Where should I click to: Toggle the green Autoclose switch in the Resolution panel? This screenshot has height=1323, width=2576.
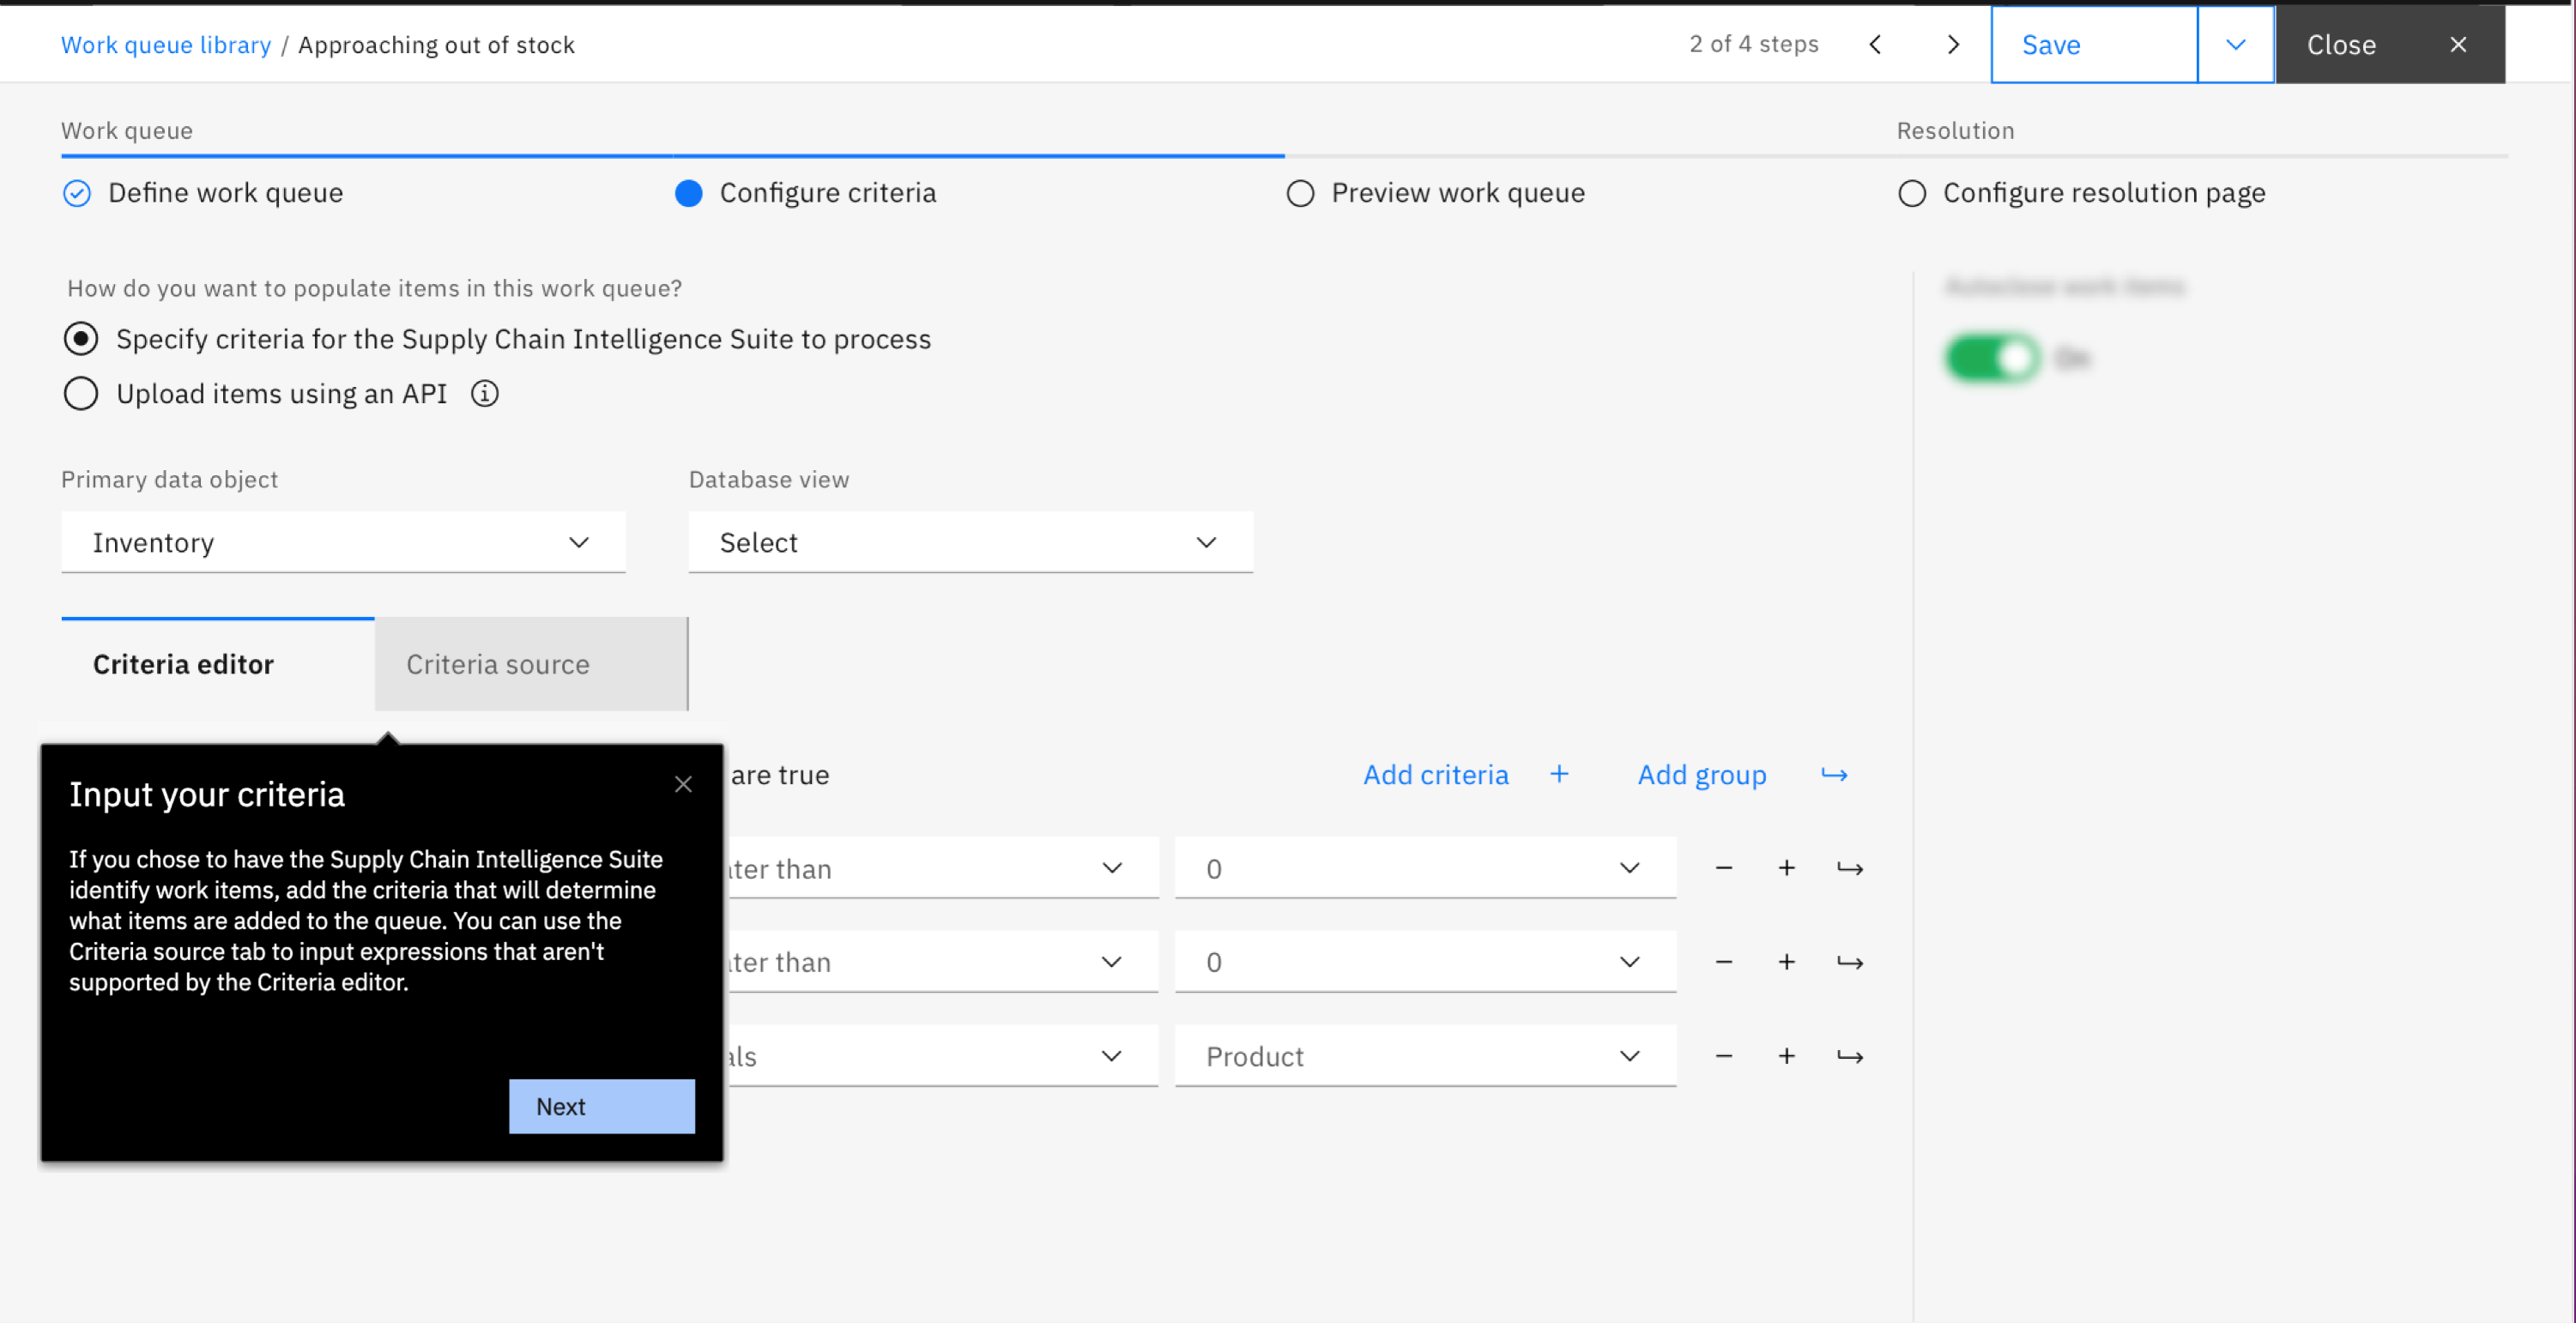pyautogui.click(x=1992, y=358)
